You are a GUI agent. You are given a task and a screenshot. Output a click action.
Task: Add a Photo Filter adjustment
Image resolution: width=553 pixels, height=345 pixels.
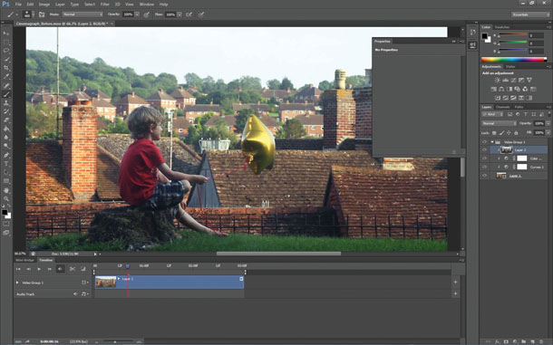click(517, 89)
